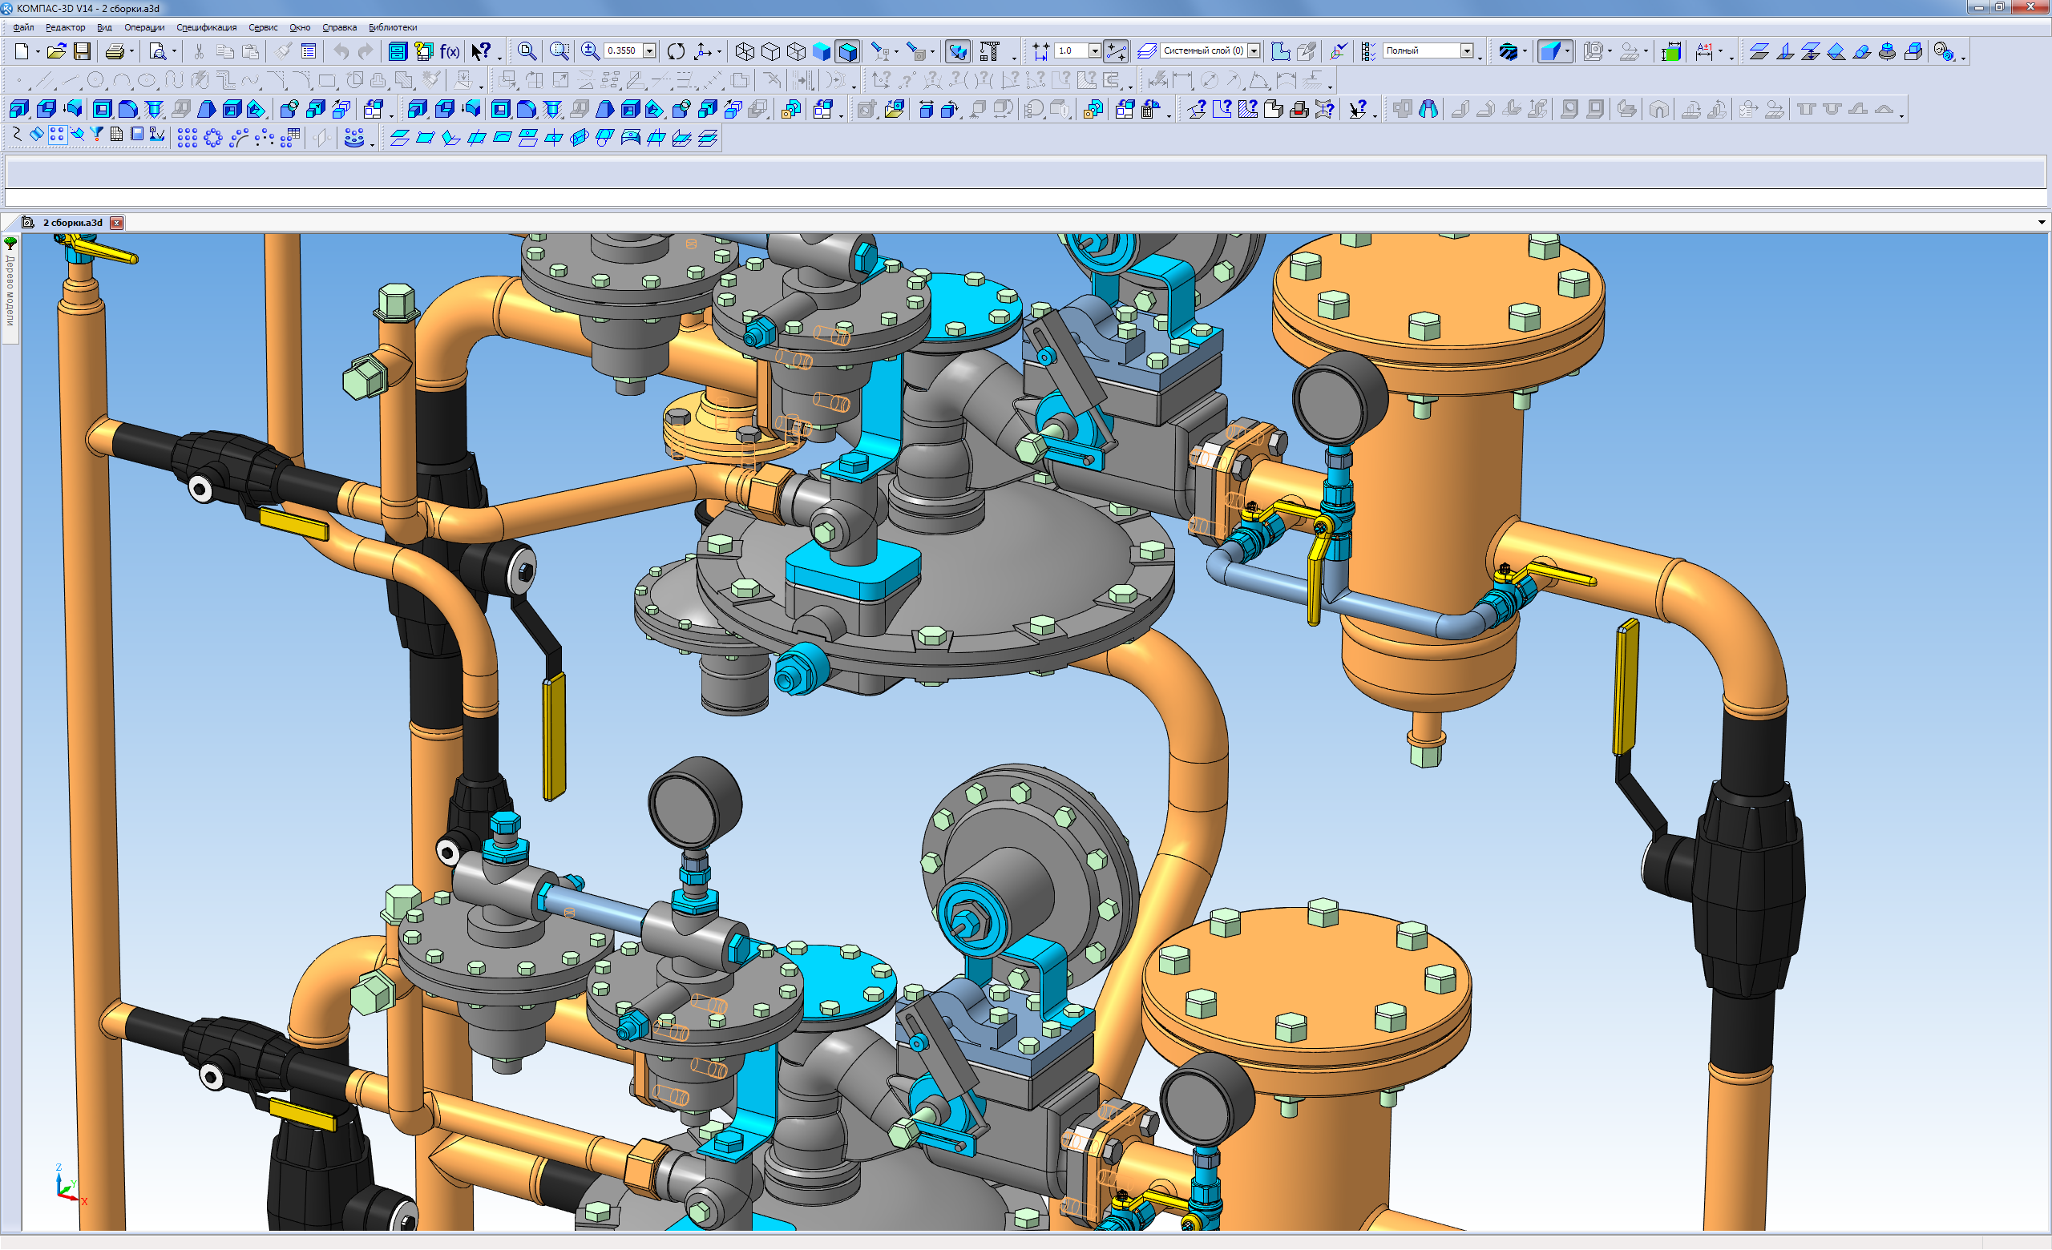Open the Полный display variant dropdown
The height and width of the screenshot is (1250, 2052).
tap(1467, 51)
